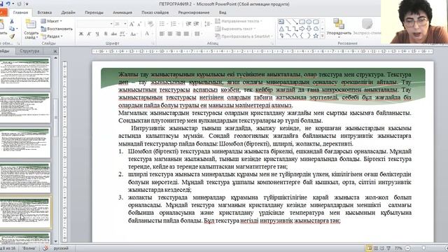Open the font size combo box
Screen dimensions: 448x252
(x=120, y=24)
